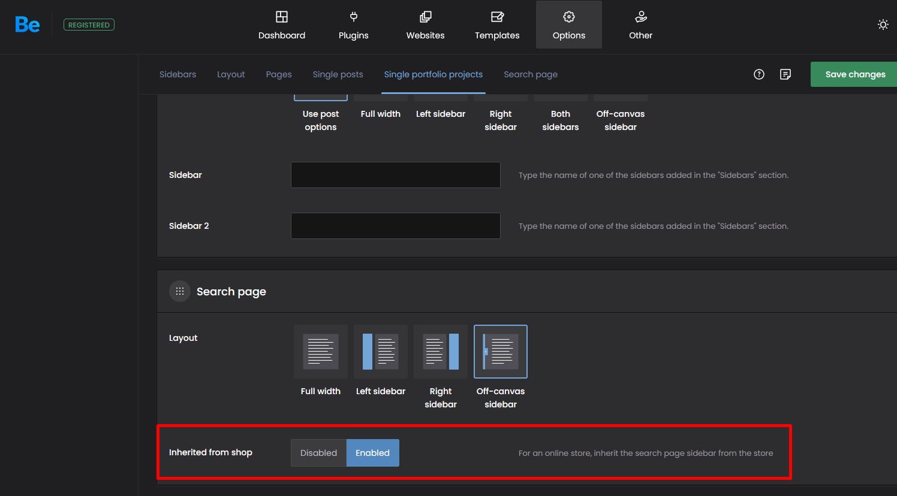Focus the Sidebar 2 input field
The height and width of the screenshot is (496, 897).
coord(396,226)
